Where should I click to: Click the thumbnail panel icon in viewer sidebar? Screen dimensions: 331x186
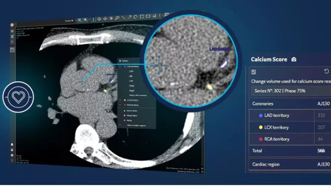pos(12,50)
